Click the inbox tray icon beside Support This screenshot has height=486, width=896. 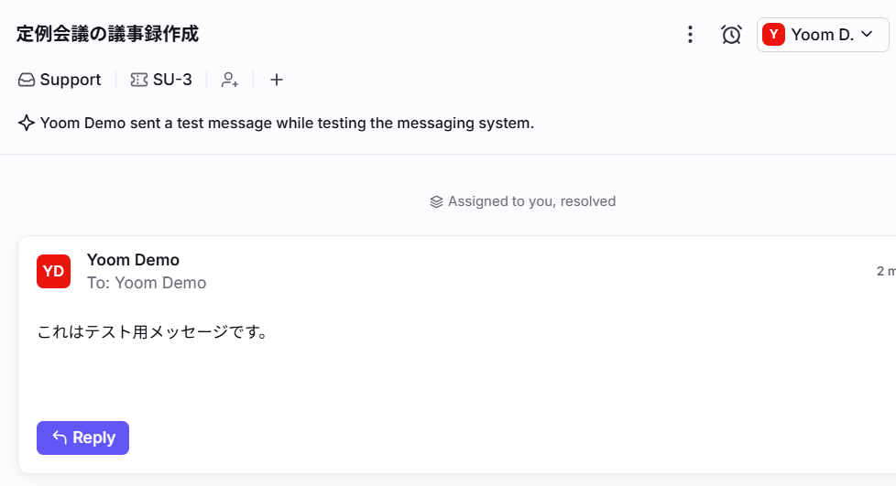[27, 80]
